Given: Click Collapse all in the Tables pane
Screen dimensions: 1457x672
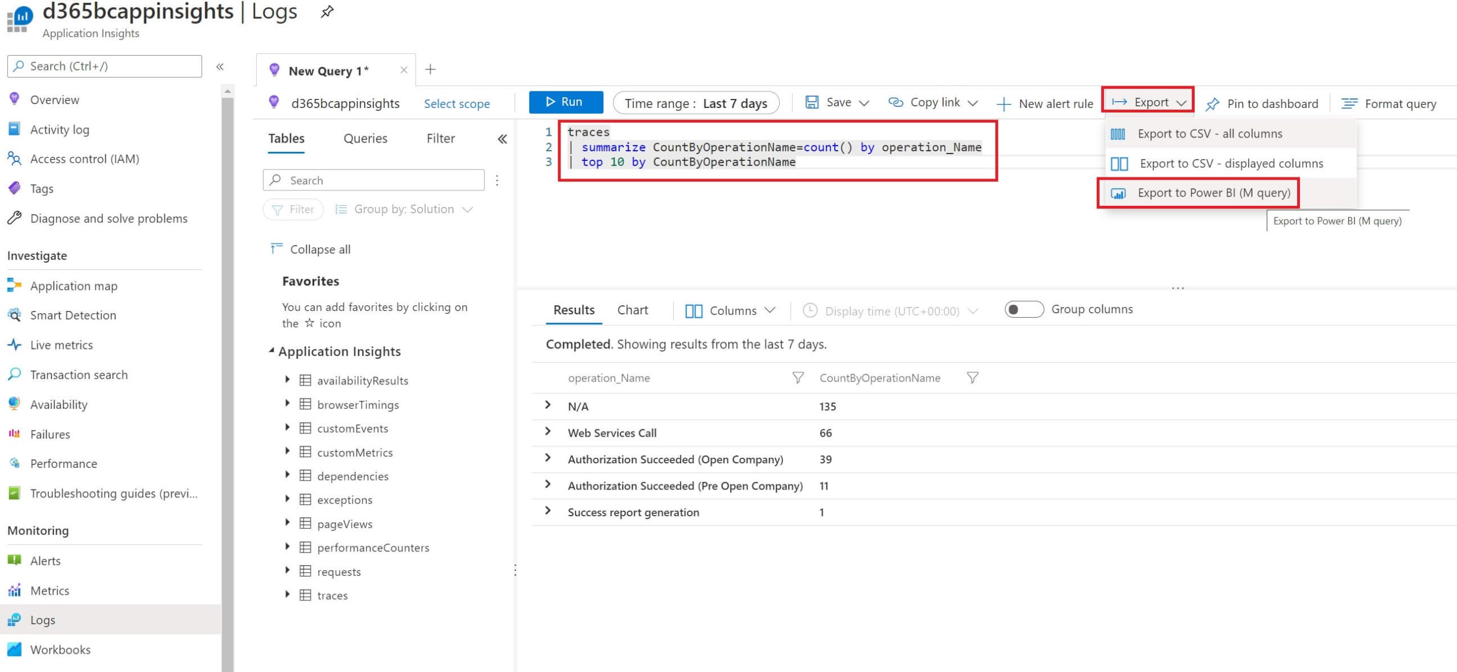Looking at the screenshot, I should click(311, 249).
